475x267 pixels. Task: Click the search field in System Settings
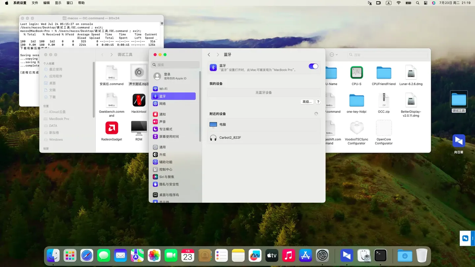click(175, 64)
